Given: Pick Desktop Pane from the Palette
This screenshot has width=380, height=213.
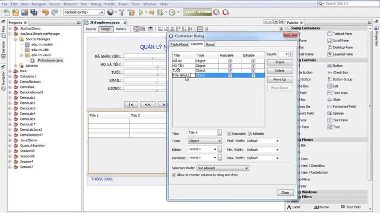Looking at the screenshot, I should pos(340,47).
